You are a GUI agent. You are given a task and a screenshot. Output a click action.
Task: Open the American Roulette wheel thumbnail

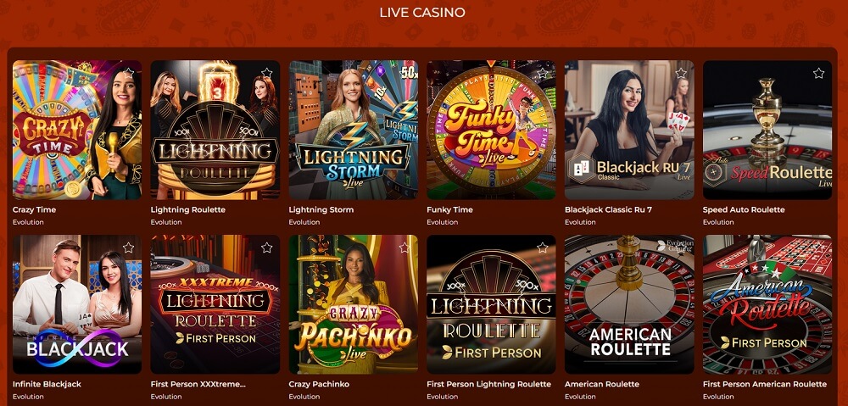(x=629, y=304)
